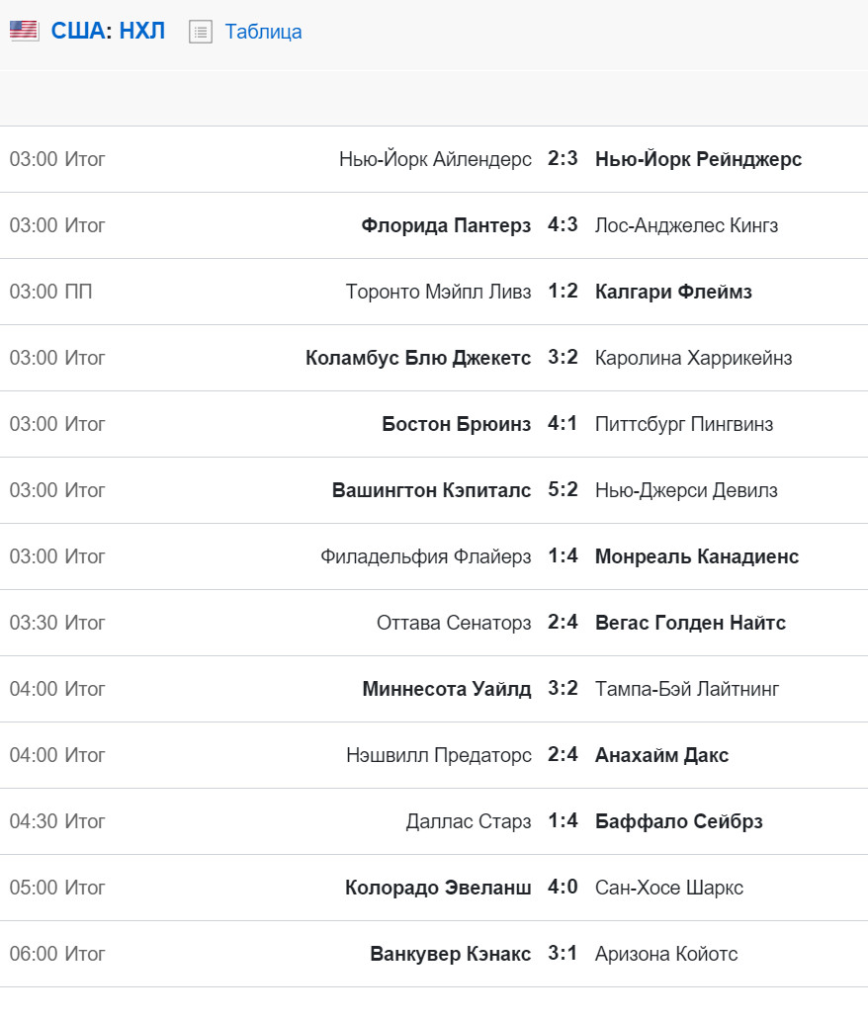Open the Торонто Мэйпл Ливз overtime match
Screen dimensions: 868x1020
[x=434, y=292]
